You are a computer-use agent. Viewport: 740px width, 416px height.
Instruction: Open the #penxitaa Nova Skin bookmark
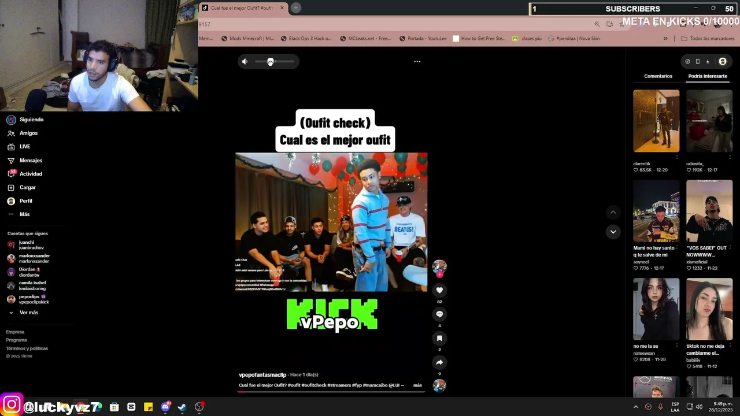573,39
